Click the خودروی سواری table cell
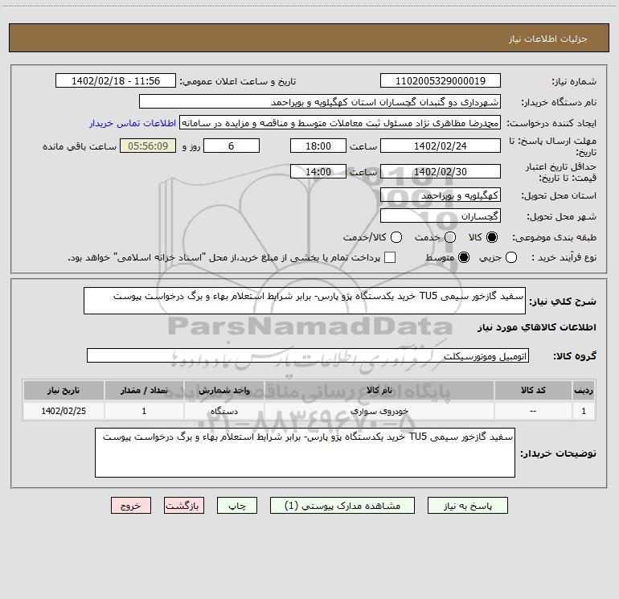The height and width of the screenshot is (599, 619). (x=379, y=411)
